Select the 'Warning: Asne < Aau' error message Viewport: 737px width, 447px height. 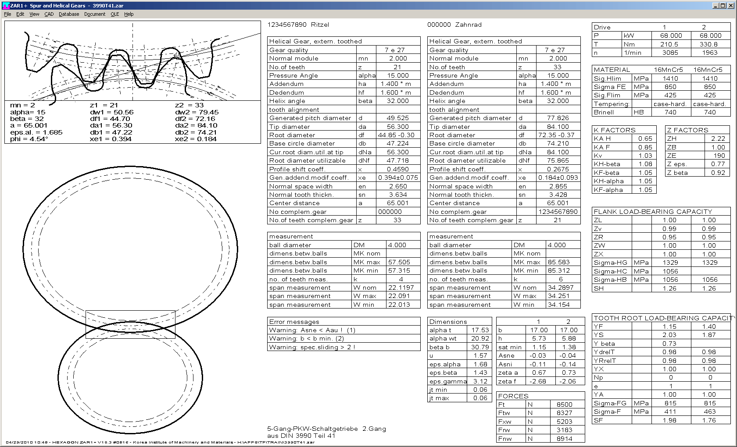312,330
